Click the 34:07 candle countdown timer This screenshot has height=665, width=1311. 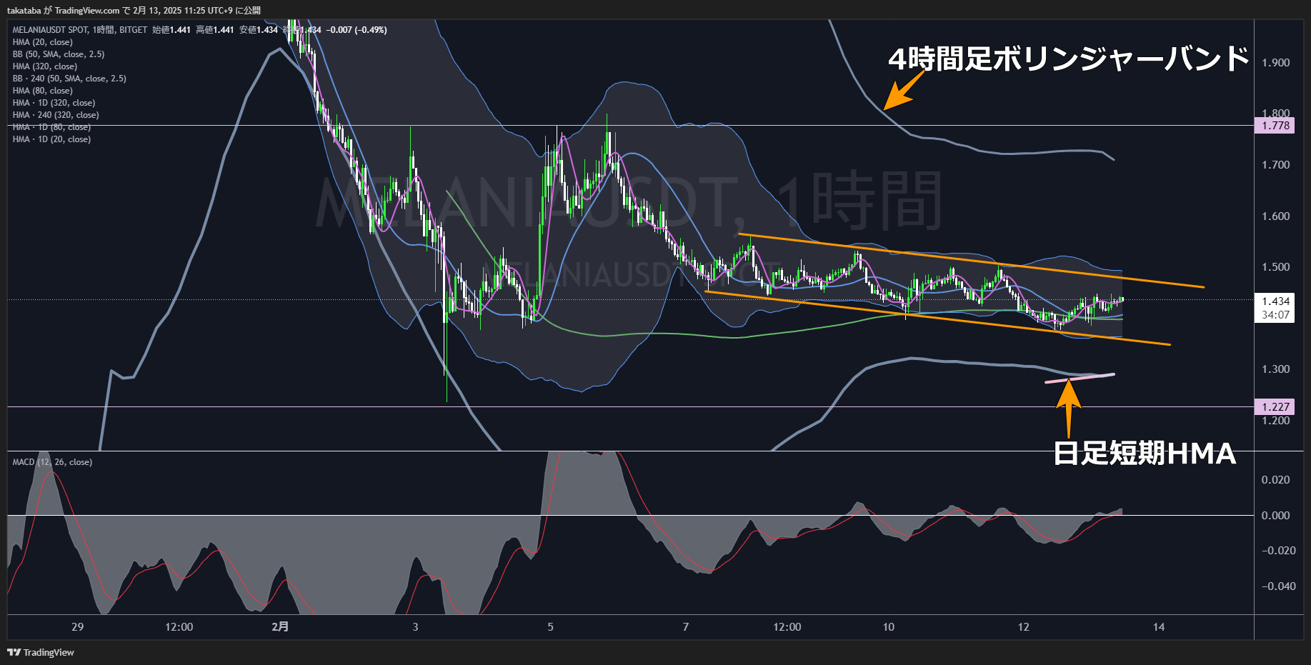(1275, 315)
